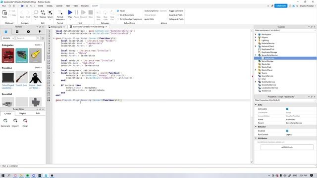Open the FILE menu

[x=4, y=6]
